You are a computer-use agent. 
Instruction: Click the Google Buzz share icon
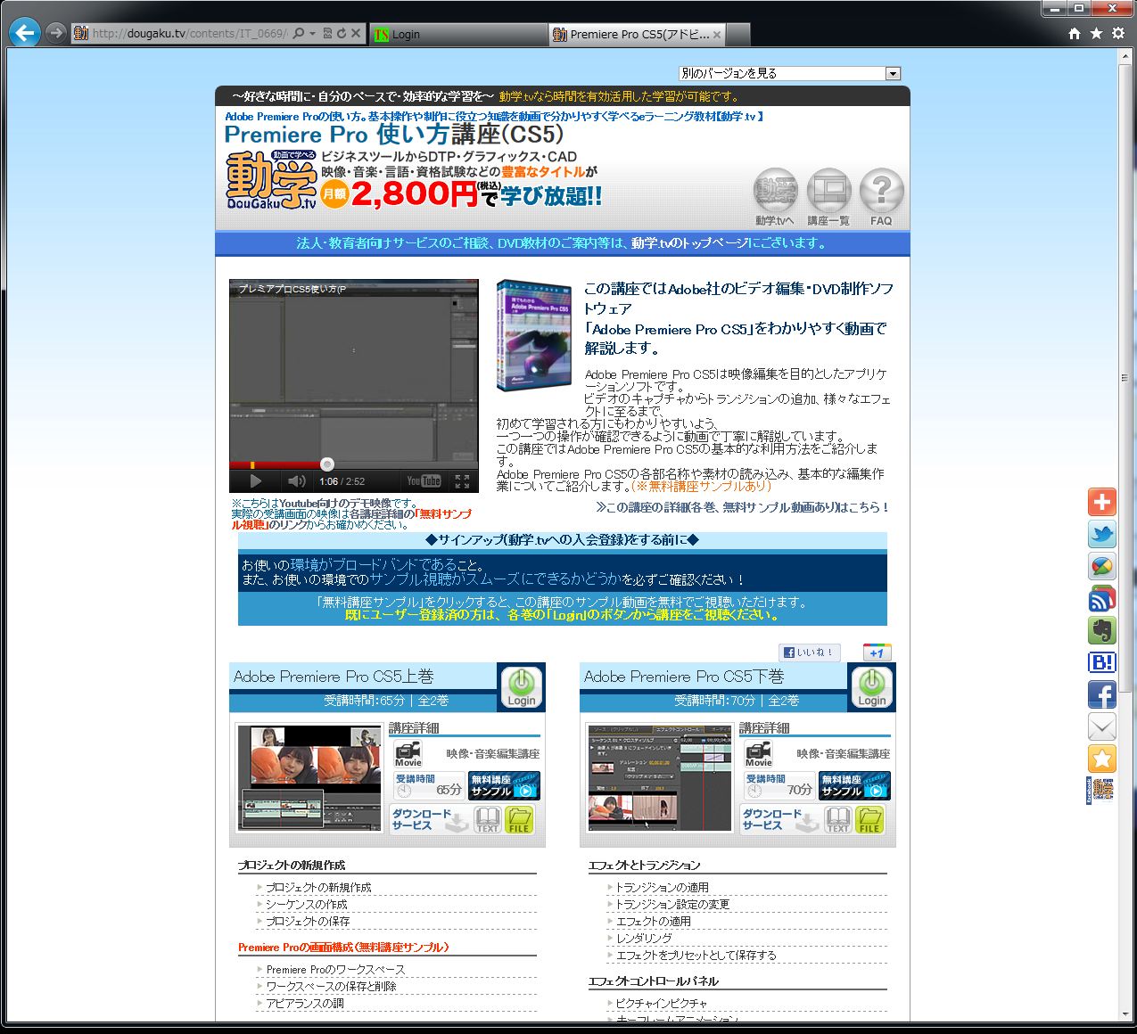coord(1102,566)
